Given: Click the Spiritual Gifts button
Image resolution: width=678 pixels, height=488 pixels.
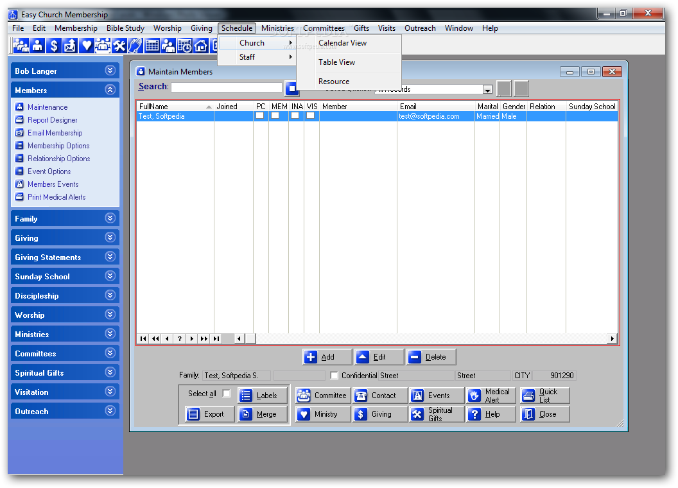Looking at the screenshot, I should pyautogui.click(x=437, y=414).
